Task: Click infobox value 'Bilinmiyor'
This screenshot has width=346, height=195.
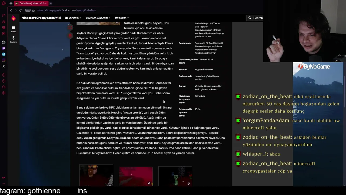Action: tap(200, 96)
